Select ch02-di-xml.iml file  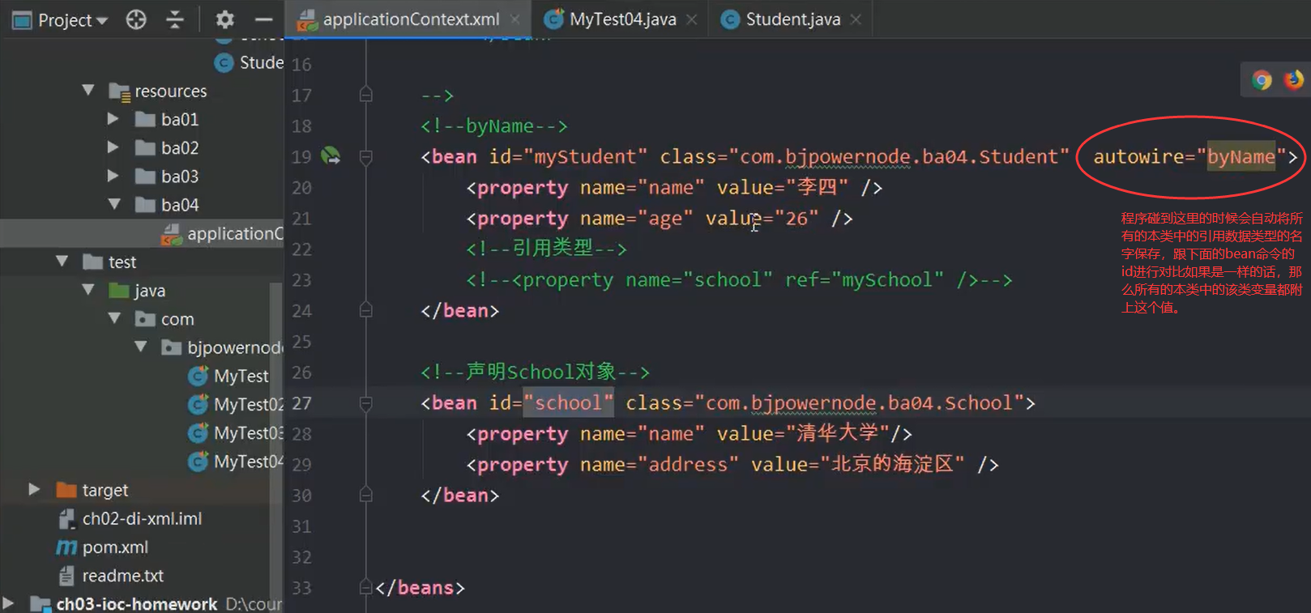[142, 518]
